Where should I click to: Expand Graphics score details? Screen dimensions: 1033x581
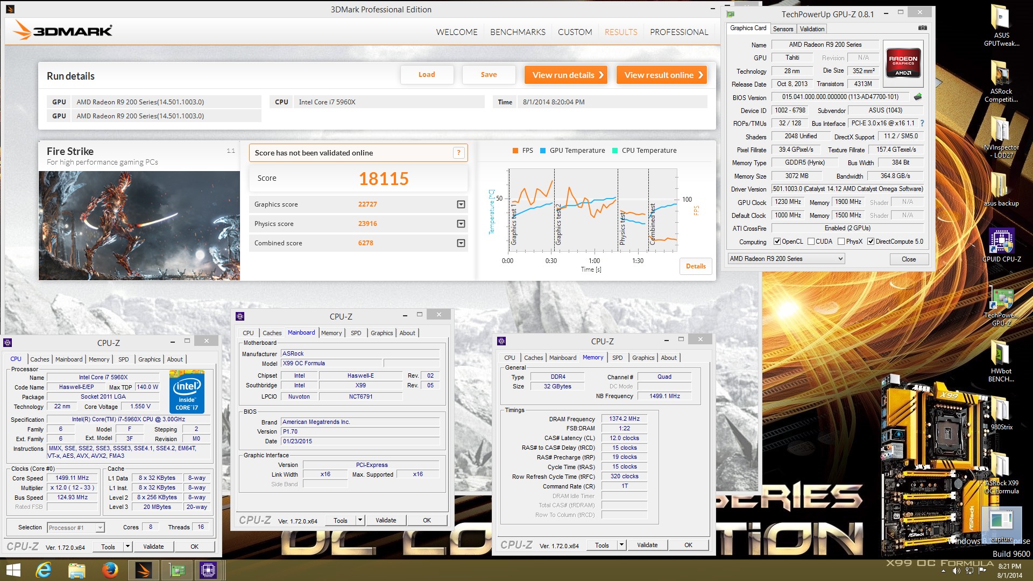(461, 204)
